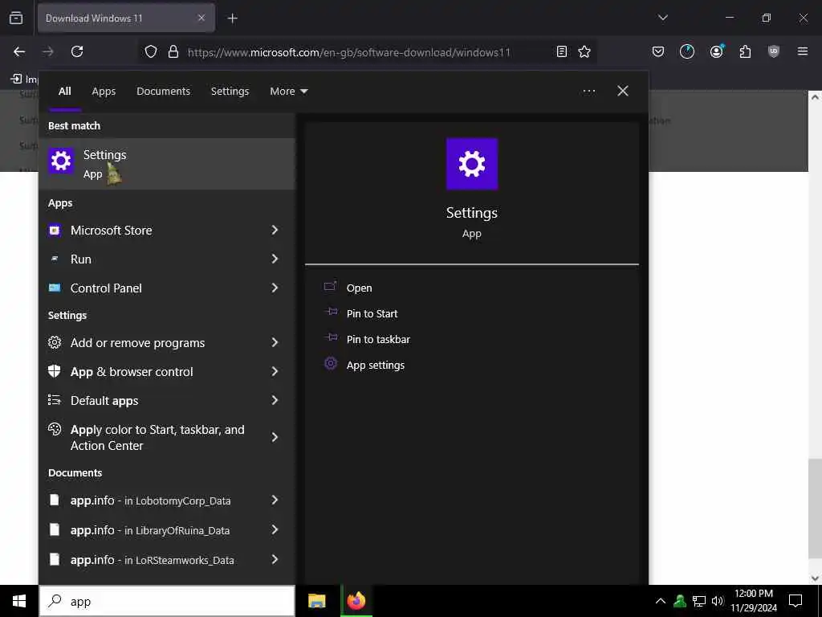822x617 pixels.
Task: Click Firefox icon in taskbar
Action: click(356, 601)
